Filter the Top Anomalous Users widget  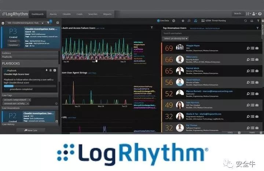pos(257,28)
